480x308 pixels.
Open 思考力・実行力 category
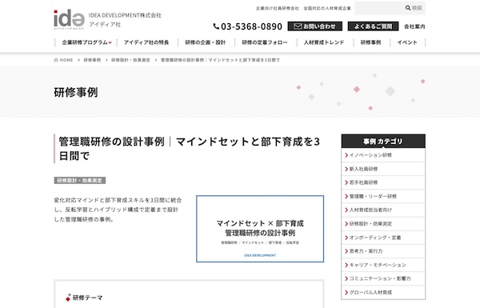[383, 251]
